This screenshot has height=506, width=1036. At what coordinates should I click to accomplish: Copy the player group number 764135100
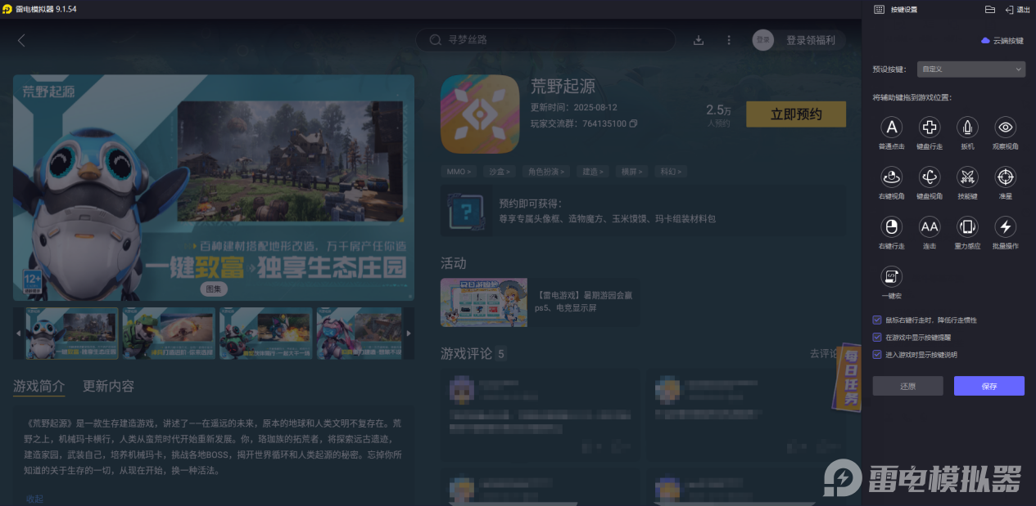[633, 124]
